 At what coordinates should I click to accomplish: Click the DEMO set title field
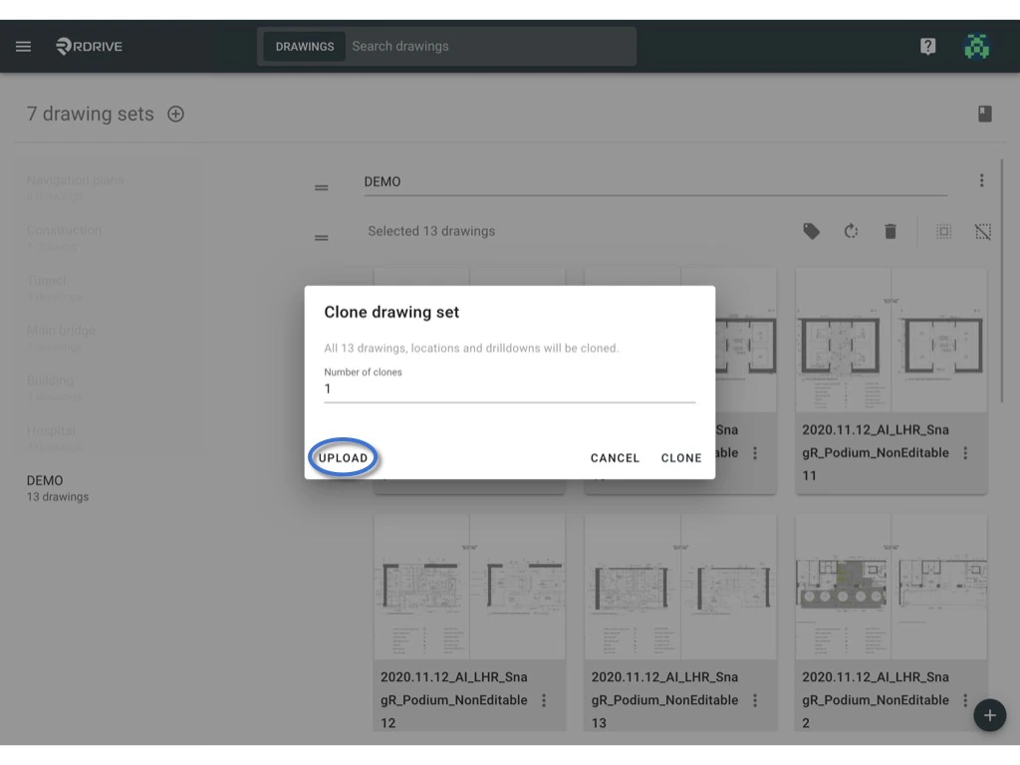click(x=655, y=181)
